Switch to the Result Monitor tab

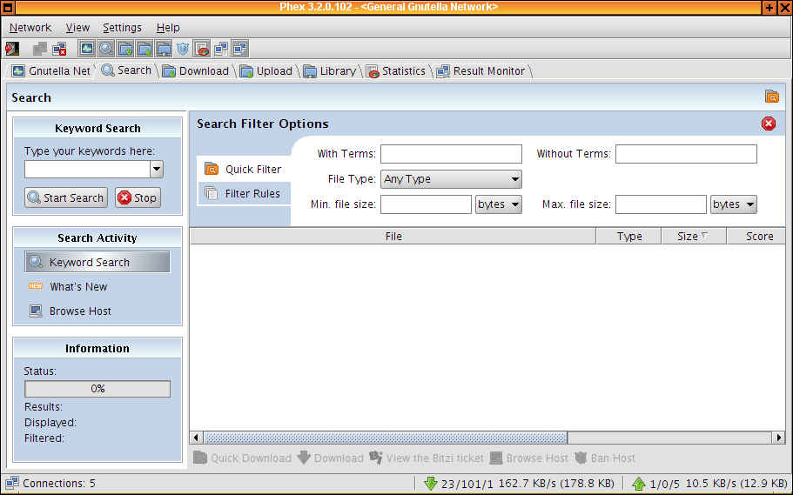[x=481, y=71]
